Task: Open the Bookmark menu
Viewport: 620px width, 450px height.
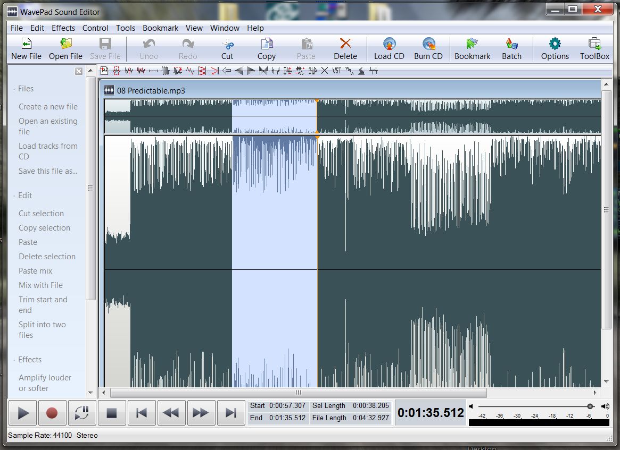Action: click(x=161, y=28)
